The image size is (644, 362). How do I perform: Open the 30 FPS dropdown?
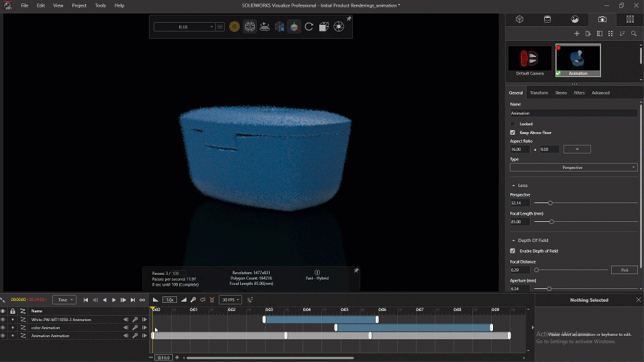[x=230, y=300]
